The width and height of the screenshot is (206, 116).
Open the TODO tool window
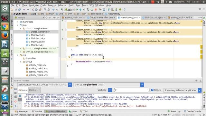(84, 111)
